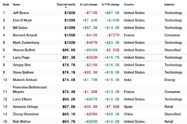The height and width of the screenshot is (124, 187).
Task: Open Elon R Musk's profile link
Action: [22, 20]
